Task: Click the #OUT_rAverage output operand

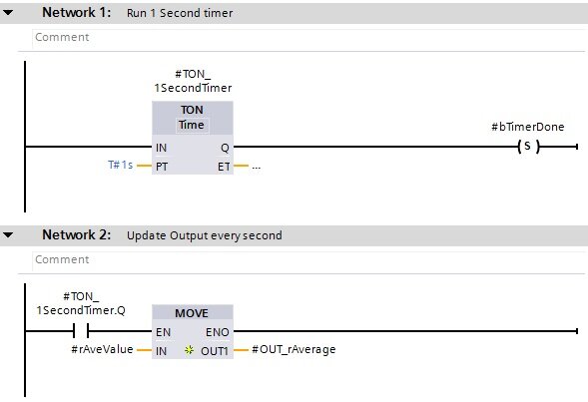Action: tap(294, 349)
